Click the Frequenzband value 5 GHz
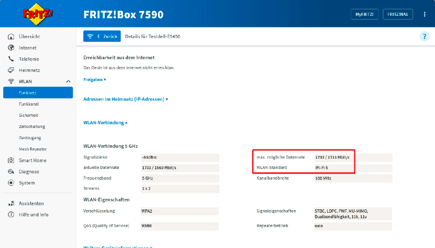 (180, 178)
